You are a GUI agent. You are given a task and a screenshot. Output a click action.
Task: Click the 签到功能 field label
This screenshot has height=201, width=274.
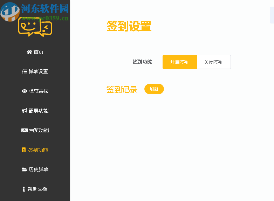tap(142, 62)
